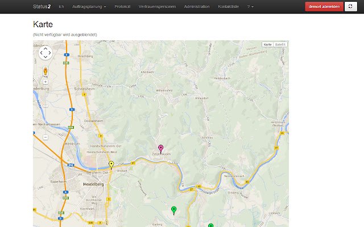Click the pink marker at Ziegelhausen
This screenshot has width=364, height=227.
tap(160, 149)
